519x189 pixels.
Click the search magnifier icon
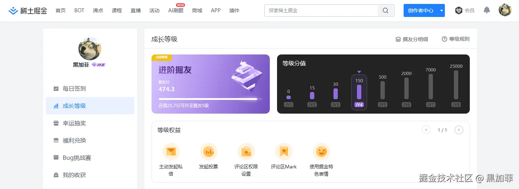coord(386,10)
